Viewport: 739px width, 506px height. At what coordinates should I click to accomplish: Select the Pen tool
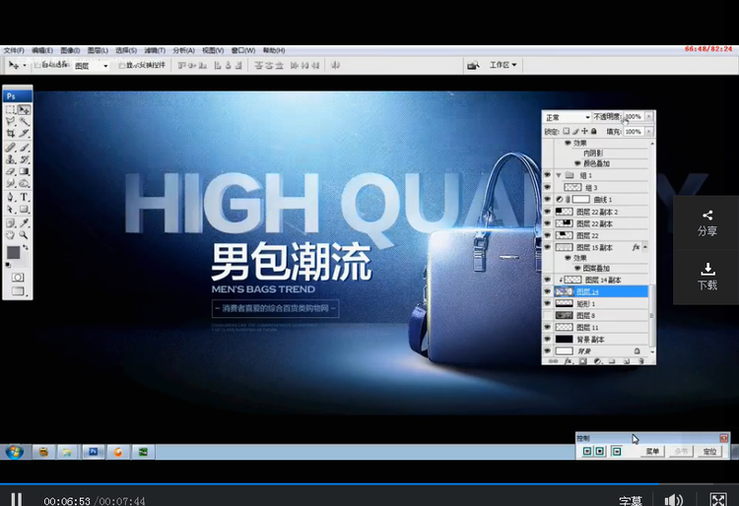(11, 197)
